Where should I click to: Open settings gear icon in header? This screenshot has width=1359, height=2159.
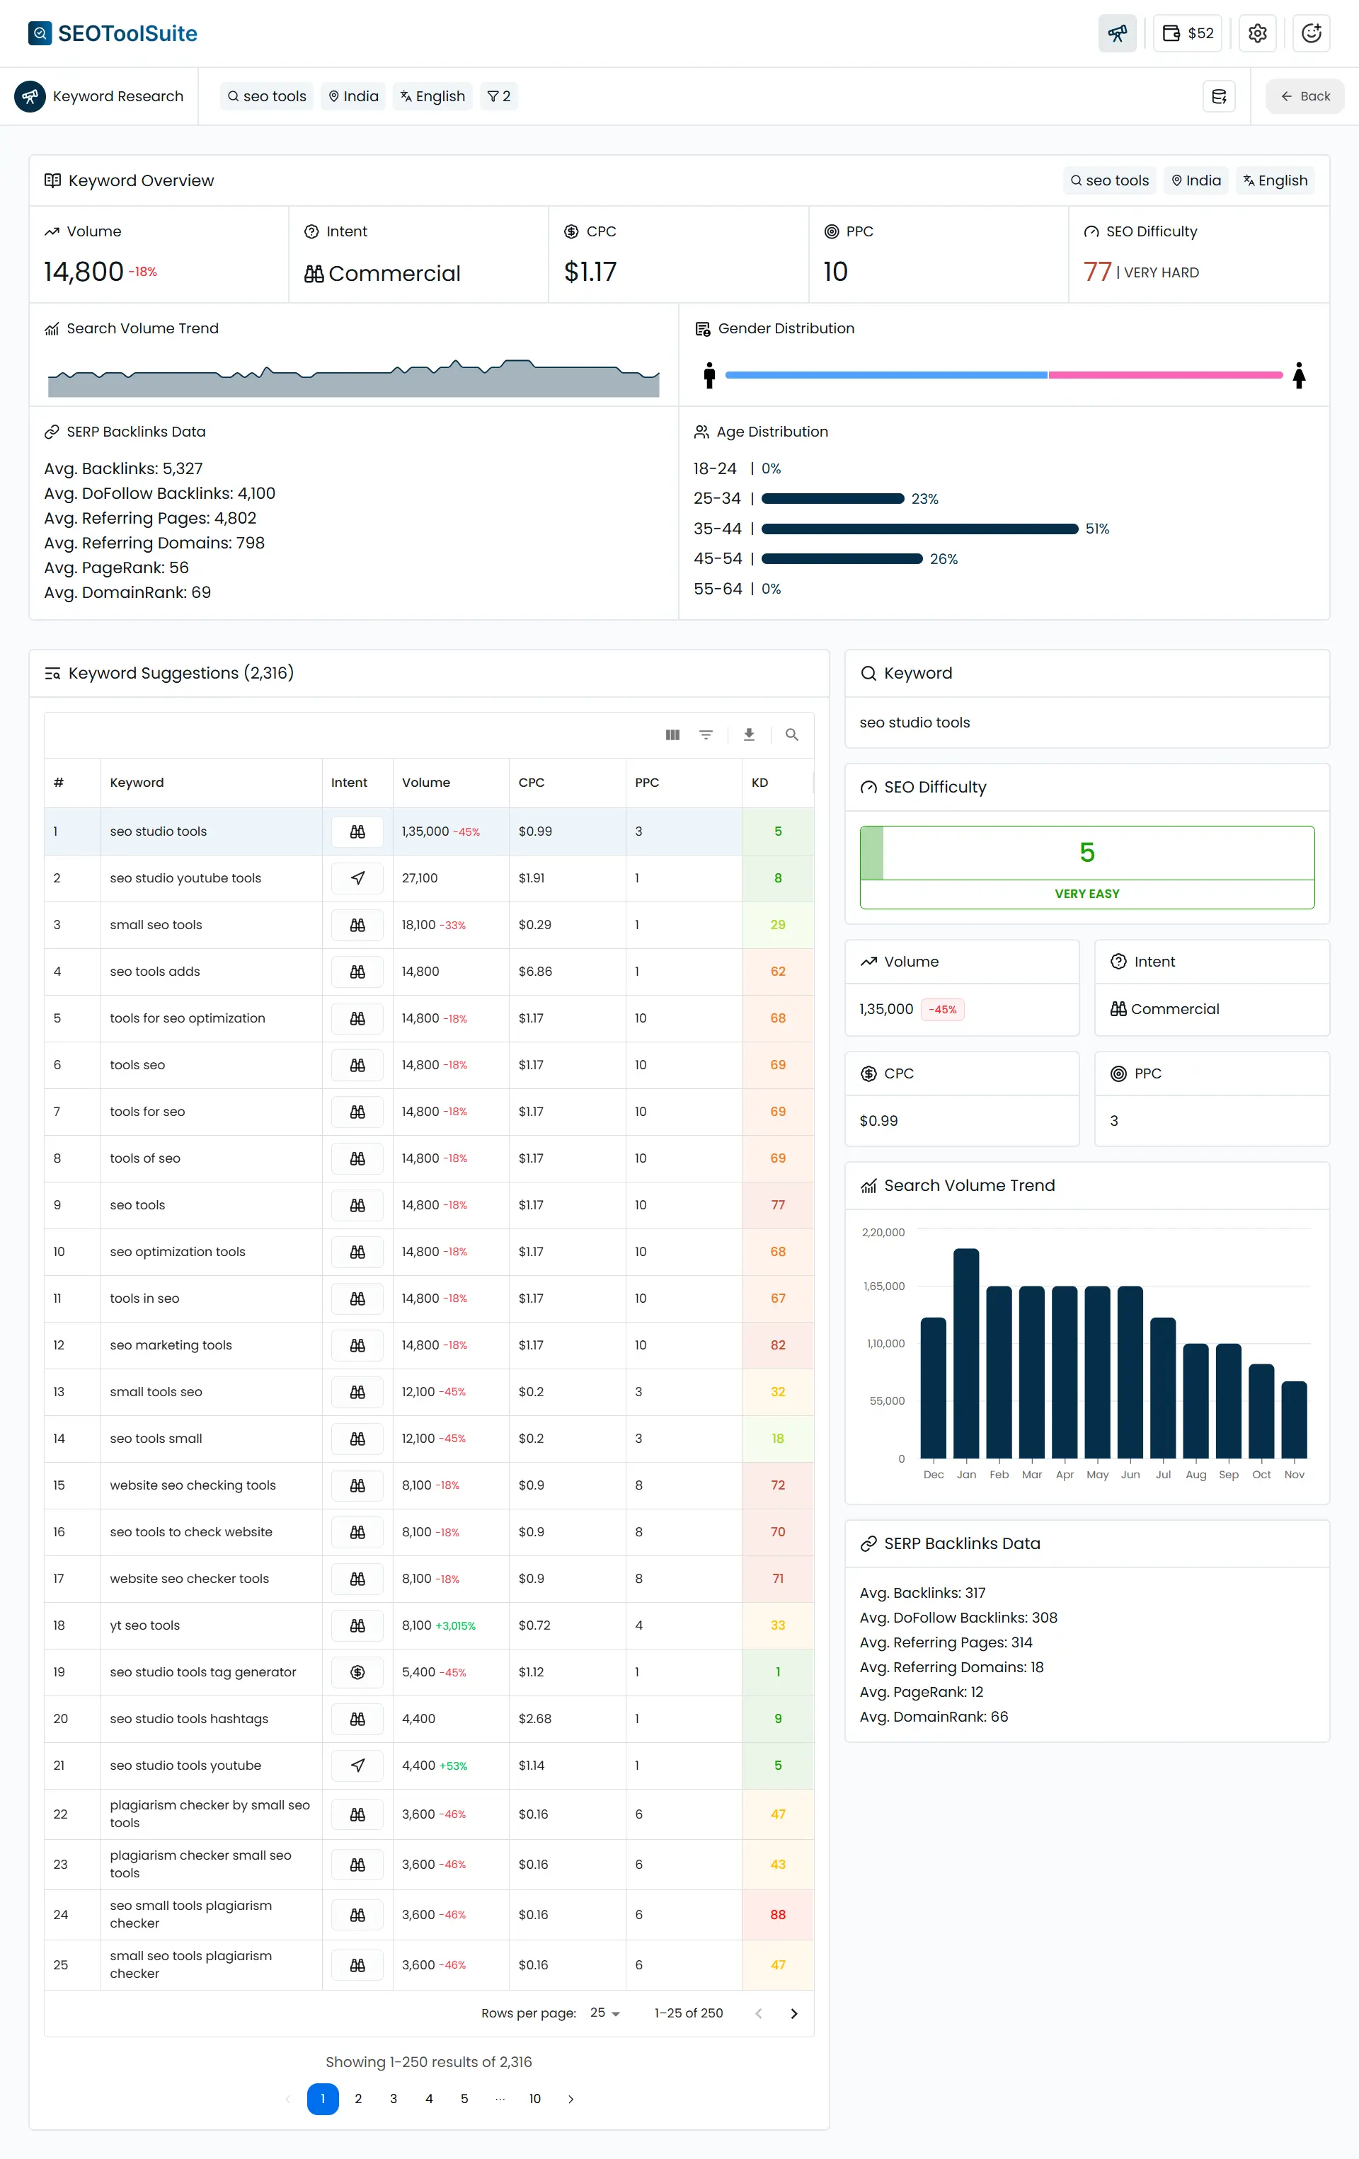pos(1257,33)
